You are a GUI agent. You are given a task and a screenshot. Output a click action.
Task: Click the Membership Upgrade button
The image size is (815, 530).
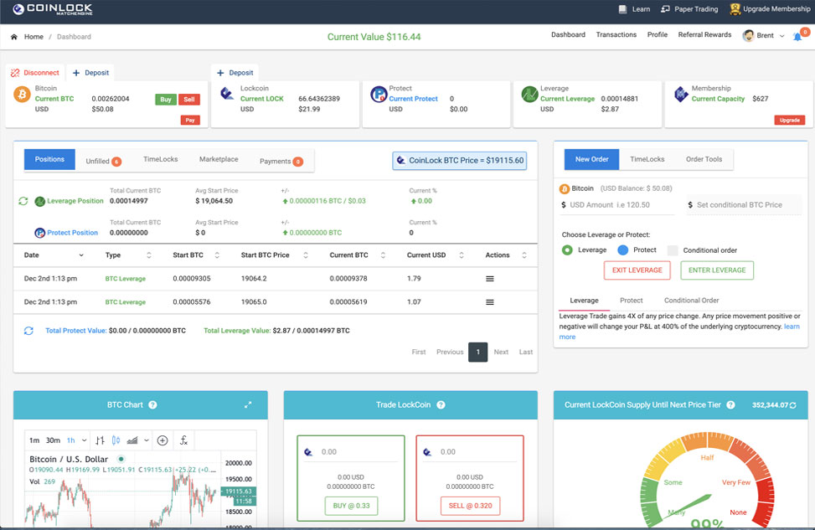[x=790, y=120]
